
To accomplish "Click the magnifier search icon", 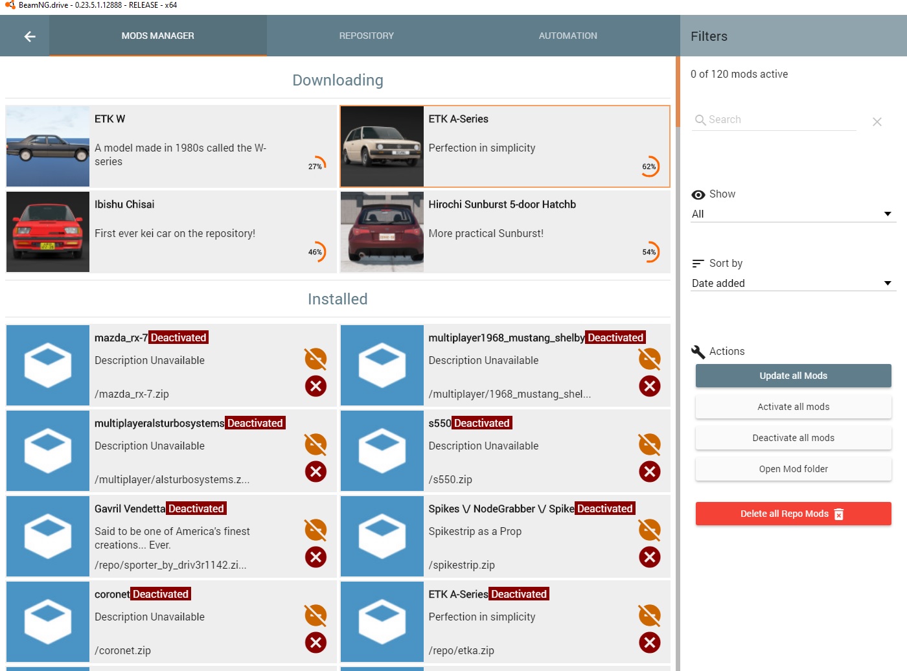I will click(x=700, y=120).
